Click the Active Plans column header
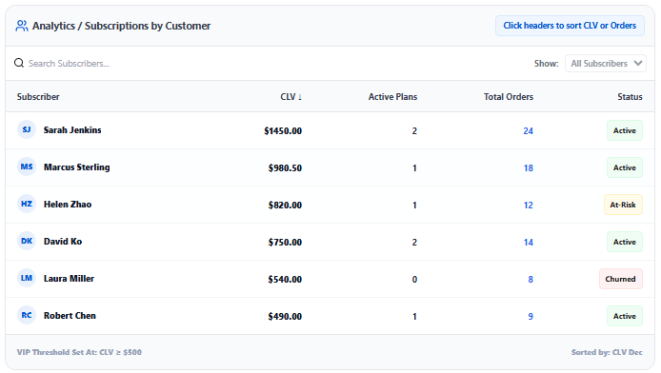661x373 pixels. pos(392,97)
